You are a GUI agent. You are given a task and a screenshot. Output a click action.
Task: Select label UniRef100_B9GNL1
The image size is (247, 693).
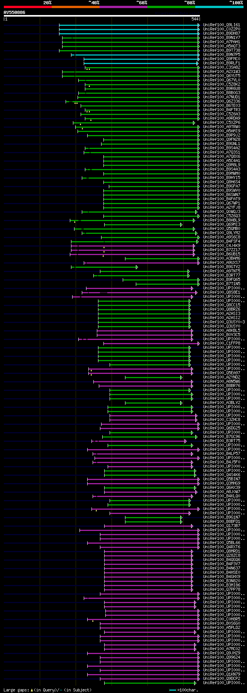tap(222, 144)
